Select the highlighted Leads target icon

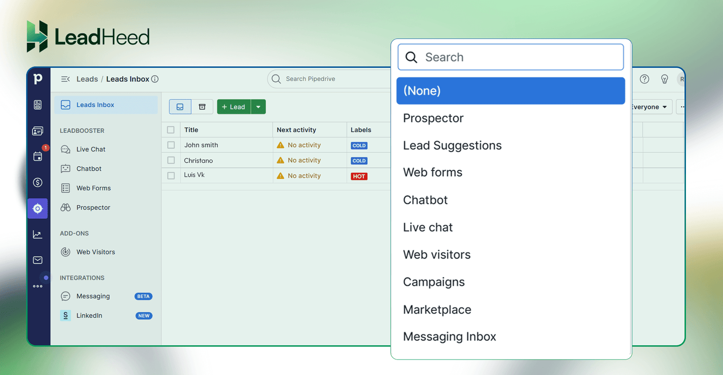point(38,209)
